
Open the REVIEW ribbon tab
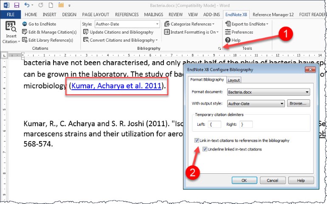click(x=175, y=14)
